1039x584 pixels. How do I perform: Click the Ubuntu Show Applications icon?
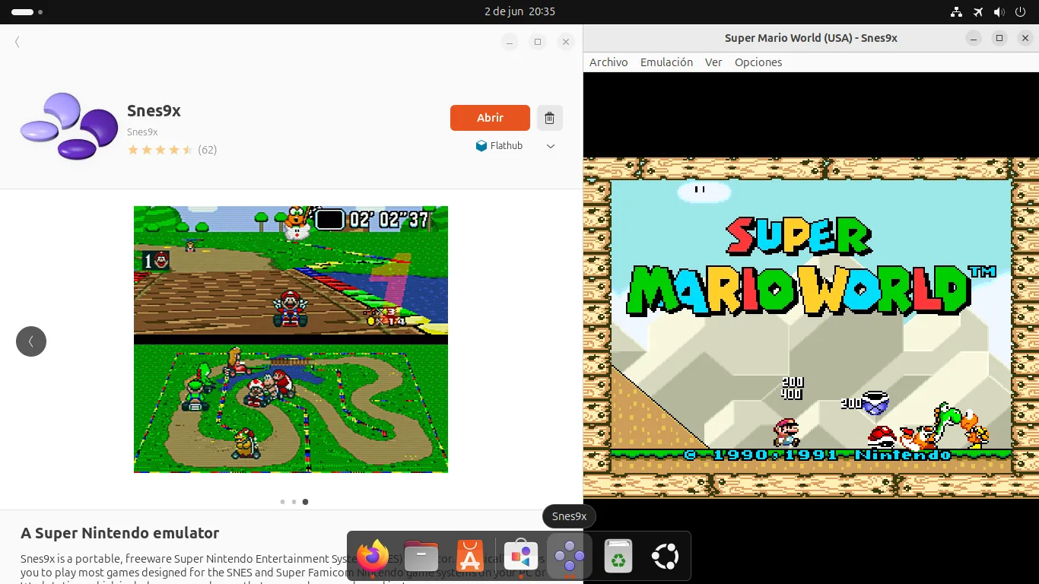coord(666,557)
